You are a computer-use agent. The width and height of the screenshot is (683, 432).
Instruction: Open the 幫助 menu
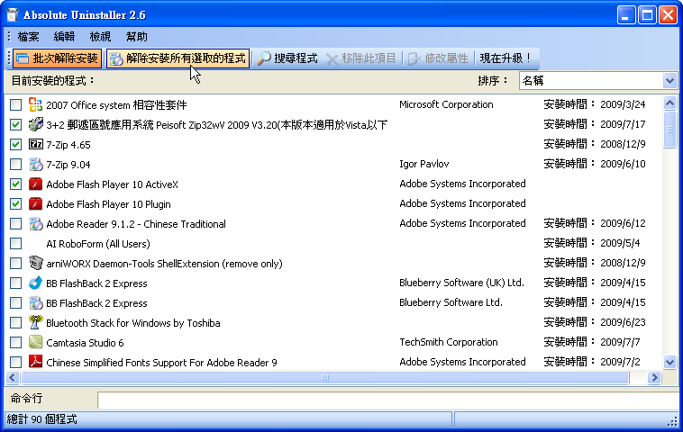[136, 37]
